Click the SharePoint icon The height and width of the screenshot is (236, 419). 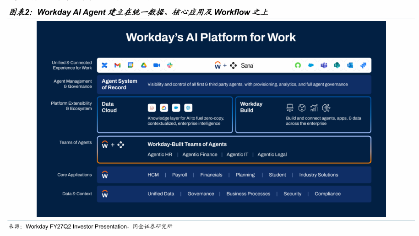[x=337, y=65]
